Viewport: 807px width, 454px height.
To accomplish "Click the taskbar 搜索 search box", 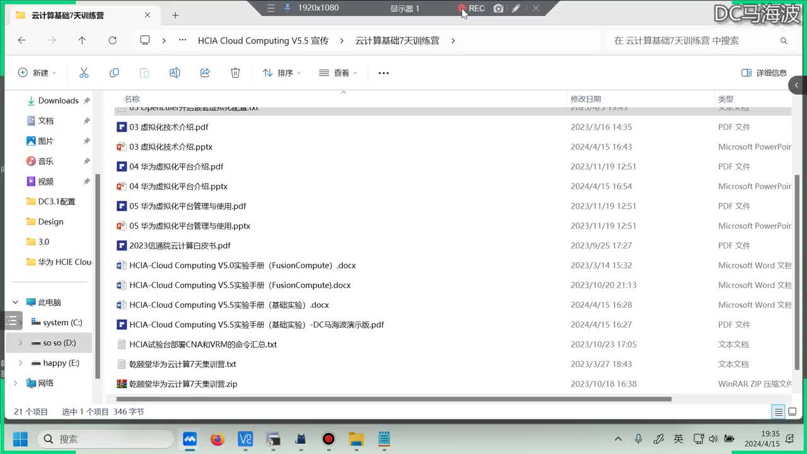I will coord(105,439).
